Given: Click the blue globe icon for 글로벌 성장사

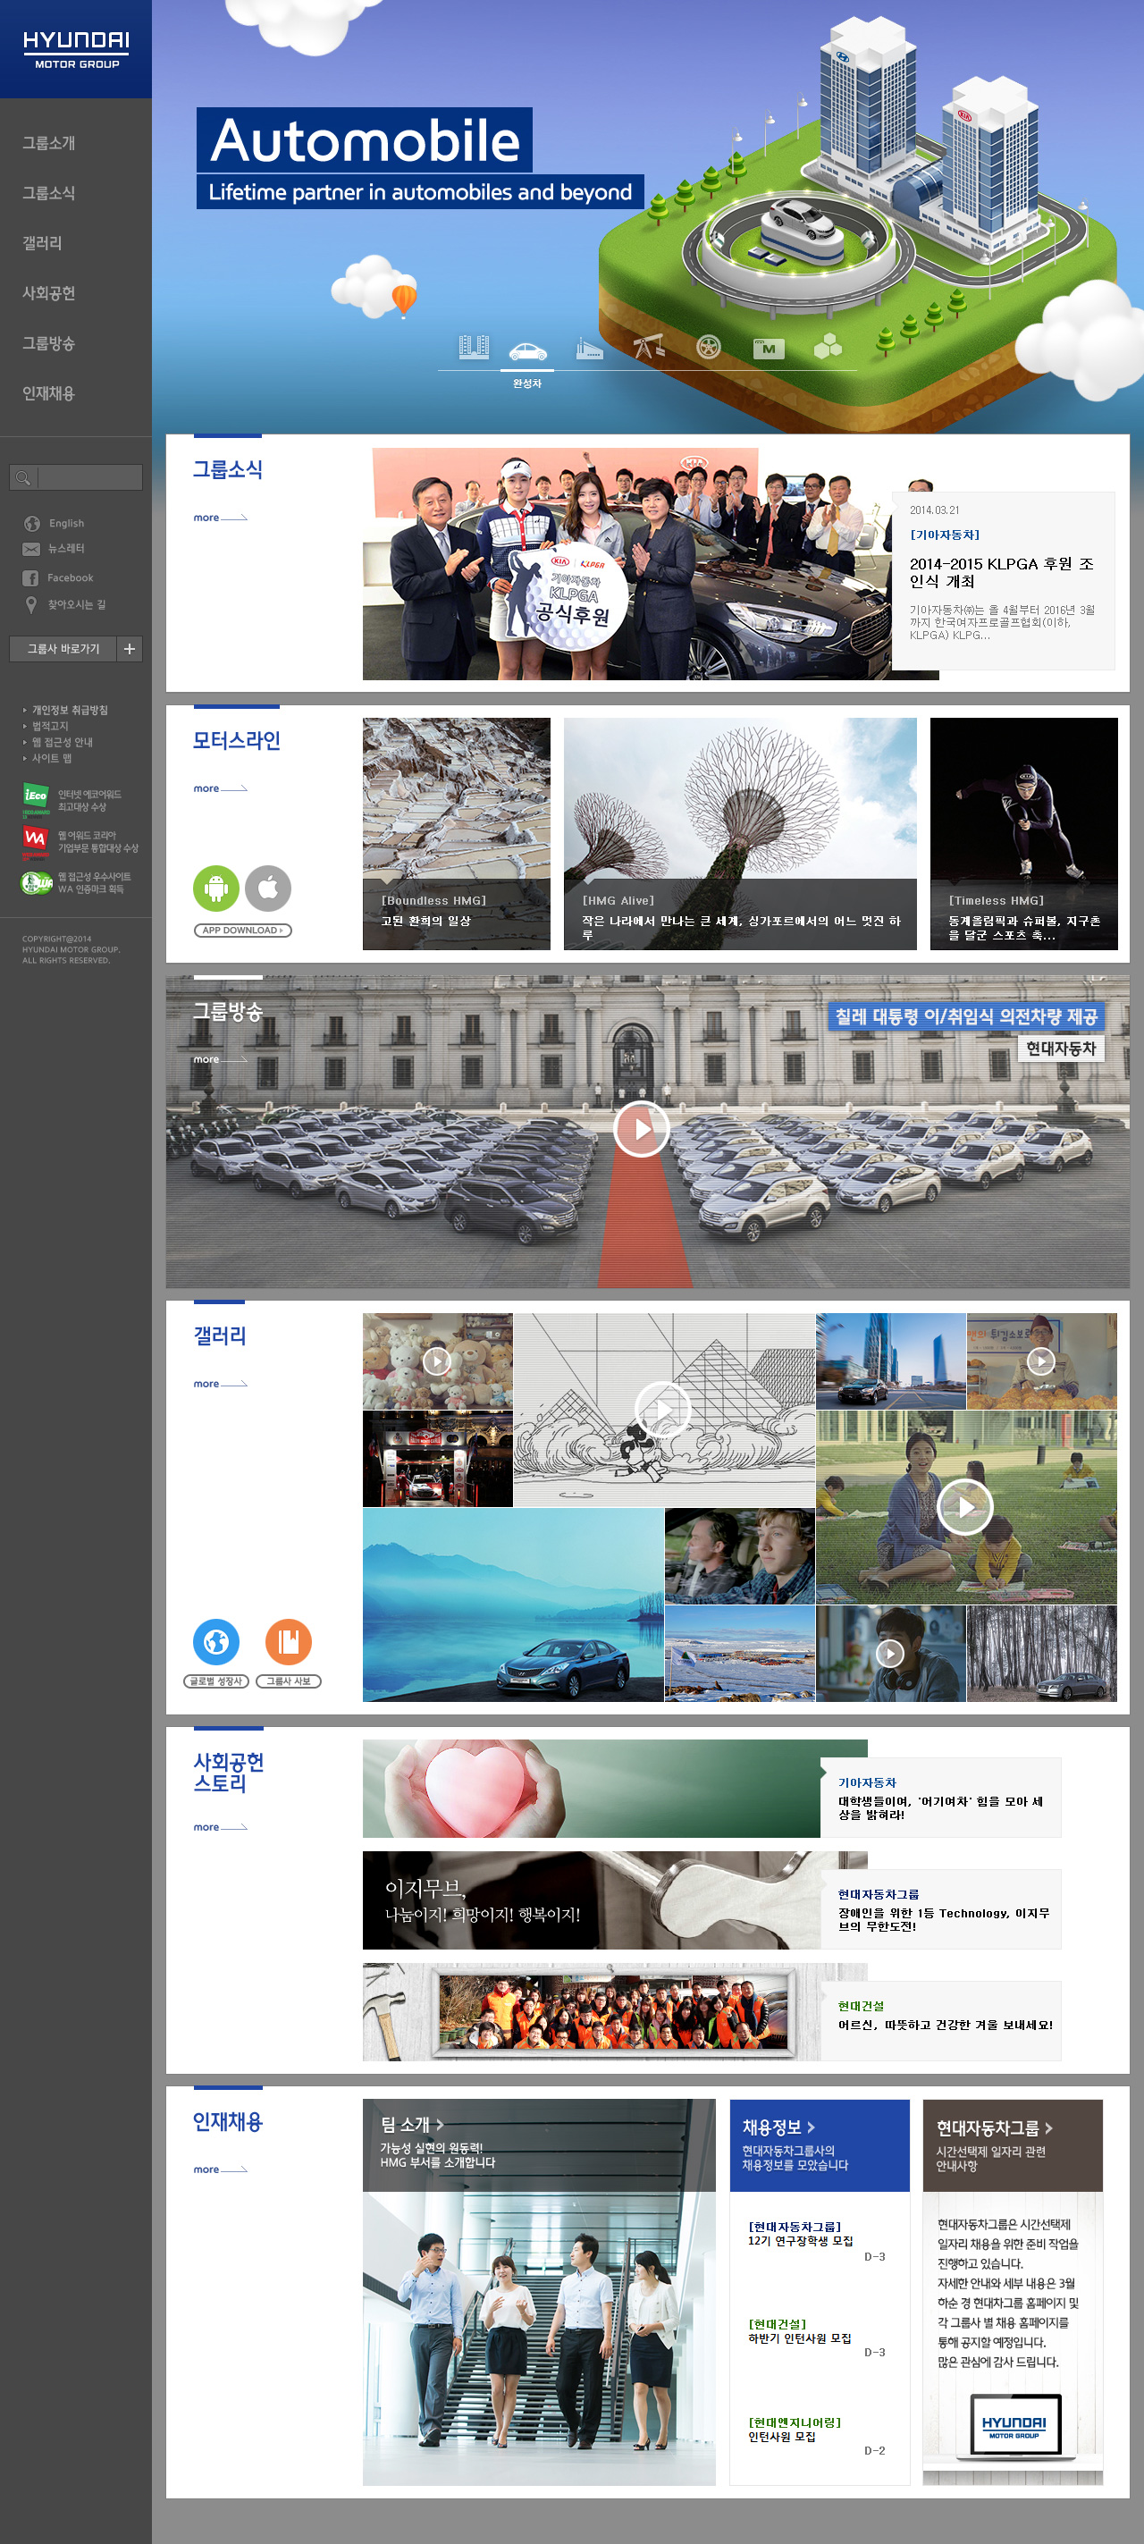Looking at the screenshot, I should click(x=215, y=1641).
